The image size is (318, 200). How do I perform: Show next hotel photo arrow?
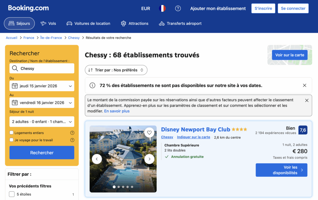[149, 159]
